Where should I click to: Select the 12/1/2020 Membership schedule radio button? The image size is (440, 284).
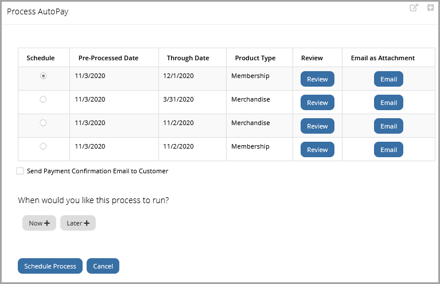43,76
